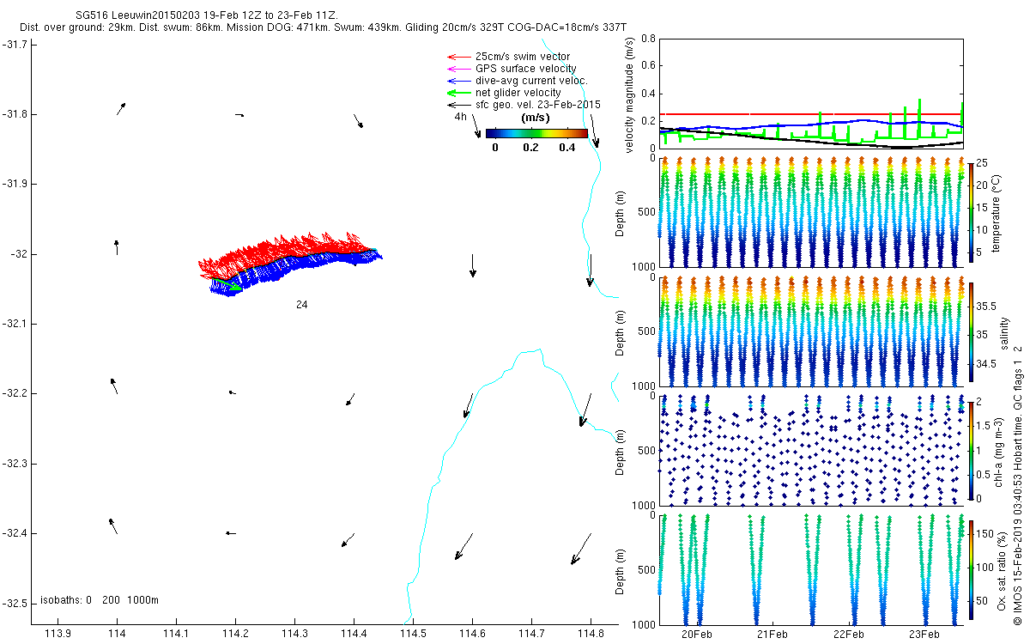This screenshot has width=1030, height=644.
Task: Click the 20Feb date tick label
Action: [697, 635]
